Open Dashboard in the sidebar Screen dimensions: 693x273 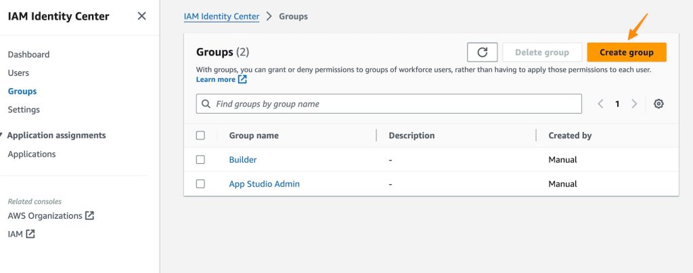(x=28, y=54)
